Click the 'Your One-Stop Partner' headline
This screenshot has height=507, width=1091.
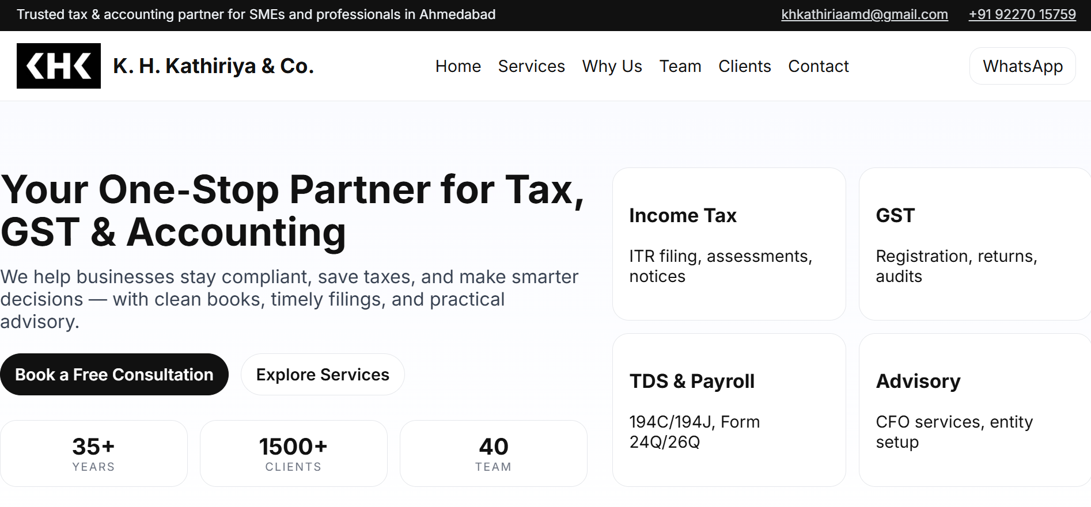tap(293, 211)
